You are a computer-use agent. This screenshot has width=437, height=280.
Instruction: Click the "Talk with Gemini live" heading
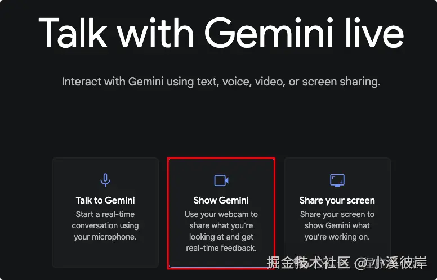(221, 33)
